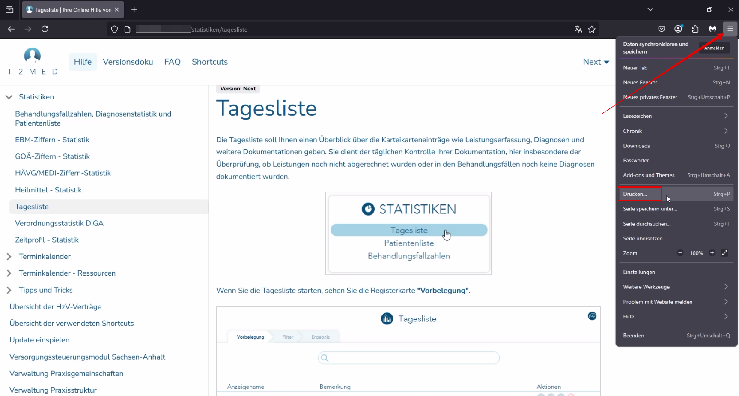
Task: Click the Tagesliste search input field
Action: [409, 358]
